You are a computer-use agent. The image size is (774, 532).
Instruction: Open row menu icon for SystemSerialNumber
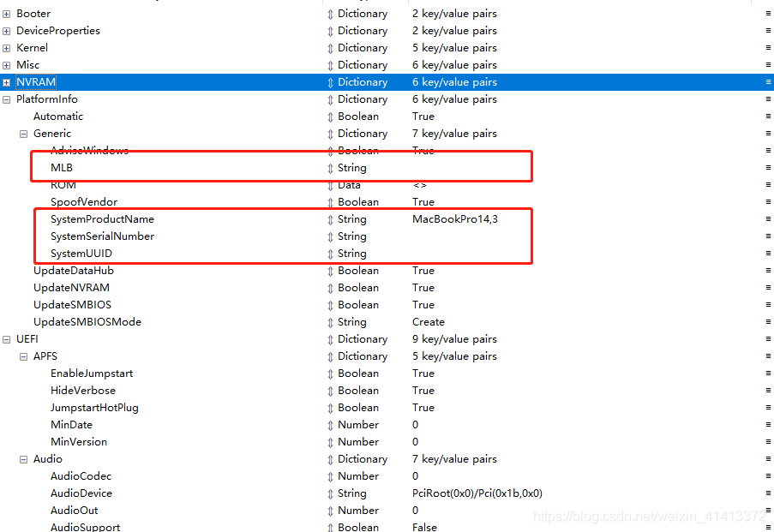pyautogui.click(x=768, y=236)
